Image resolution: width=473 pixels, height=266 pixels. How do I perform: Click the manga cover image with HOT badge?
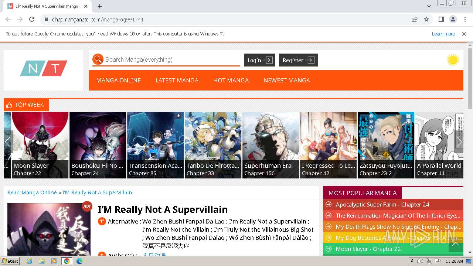pyautogui.click(x=49, y=229)
